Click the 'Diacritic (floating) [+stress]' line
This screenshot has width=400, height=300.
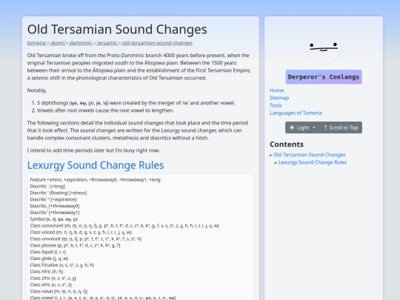(x=59, y=193)
